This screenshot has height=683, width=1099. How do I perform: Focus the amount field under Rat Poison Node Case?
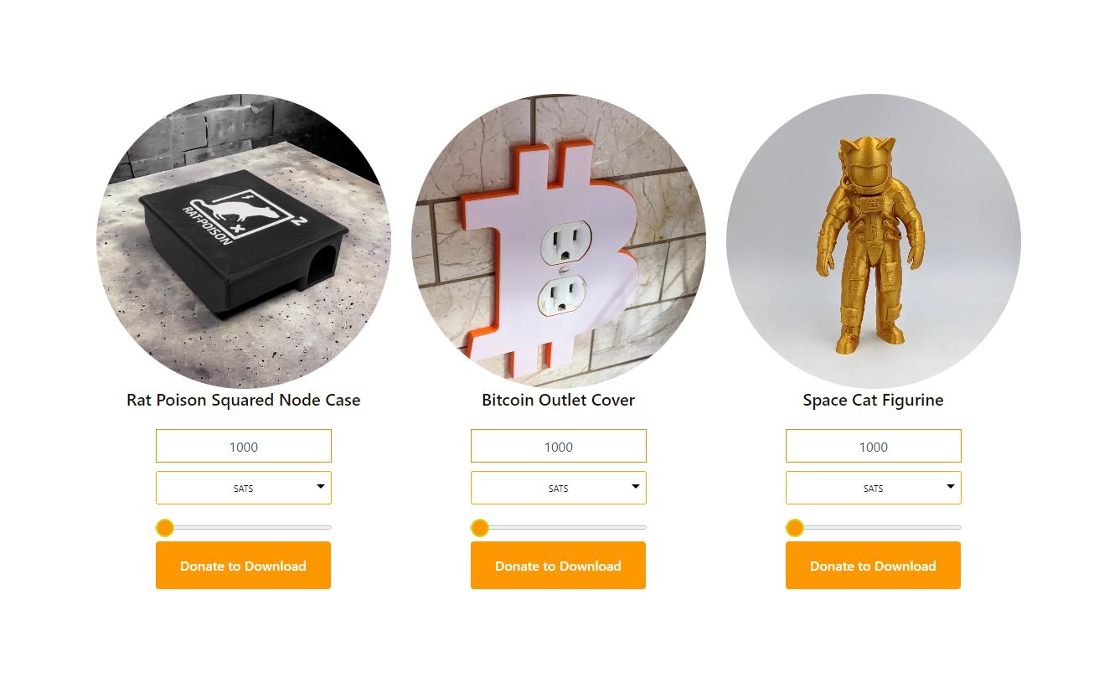tap(244, 446)
